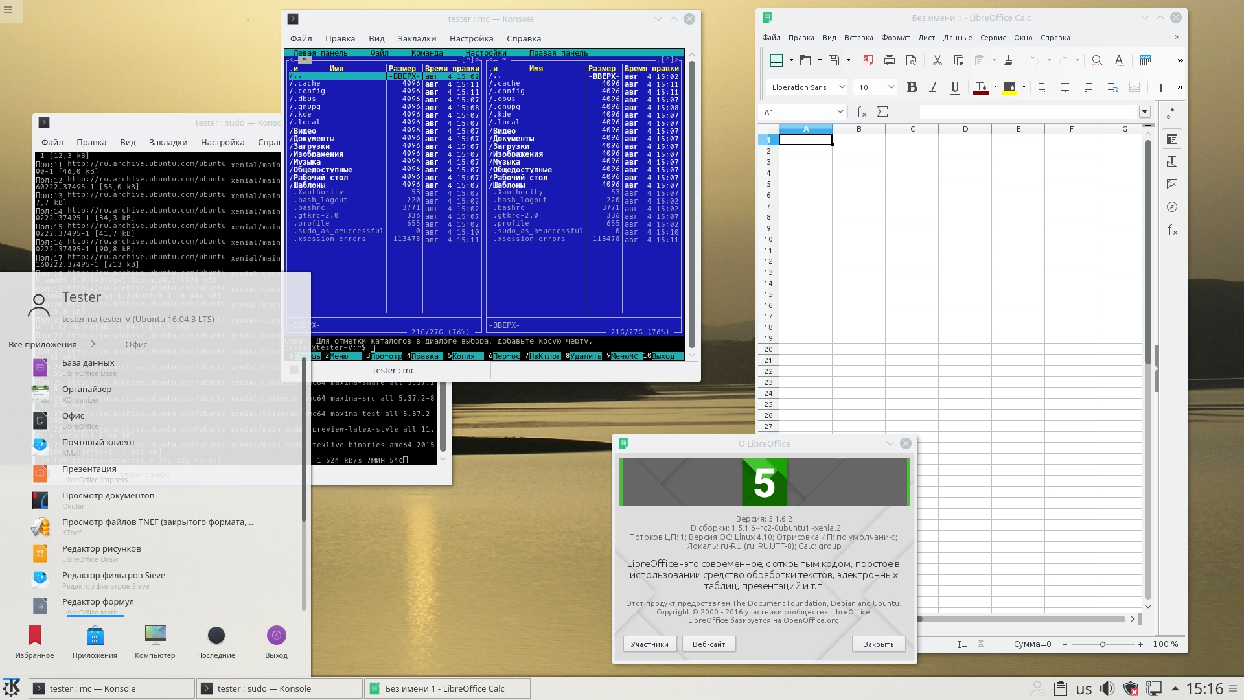Open the Function Wizard fx icon
Viewport: 1244px width, 700px height.
point(861,112)
